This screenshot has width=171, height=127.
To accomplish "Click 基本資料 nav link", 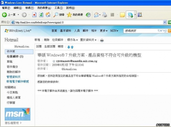I will click(65, 31).
